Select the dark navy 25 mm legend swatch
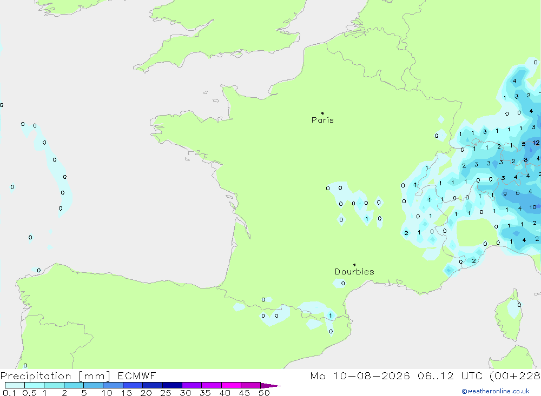Screen dimensions: 541x396 [x=172, y=385]
